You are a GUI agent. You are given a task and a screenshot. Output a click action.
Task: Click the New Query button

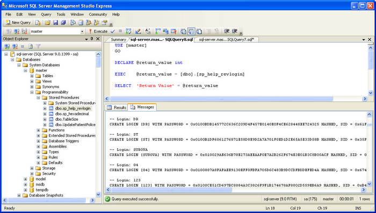click(18, 23)
